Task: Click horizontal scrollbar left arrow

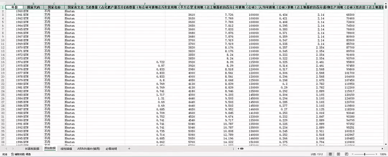Action: point(238,149)
